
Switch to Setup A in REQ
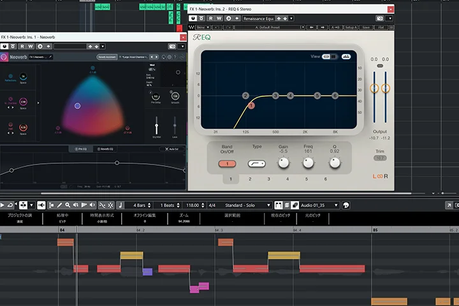(x=351, y=27)
